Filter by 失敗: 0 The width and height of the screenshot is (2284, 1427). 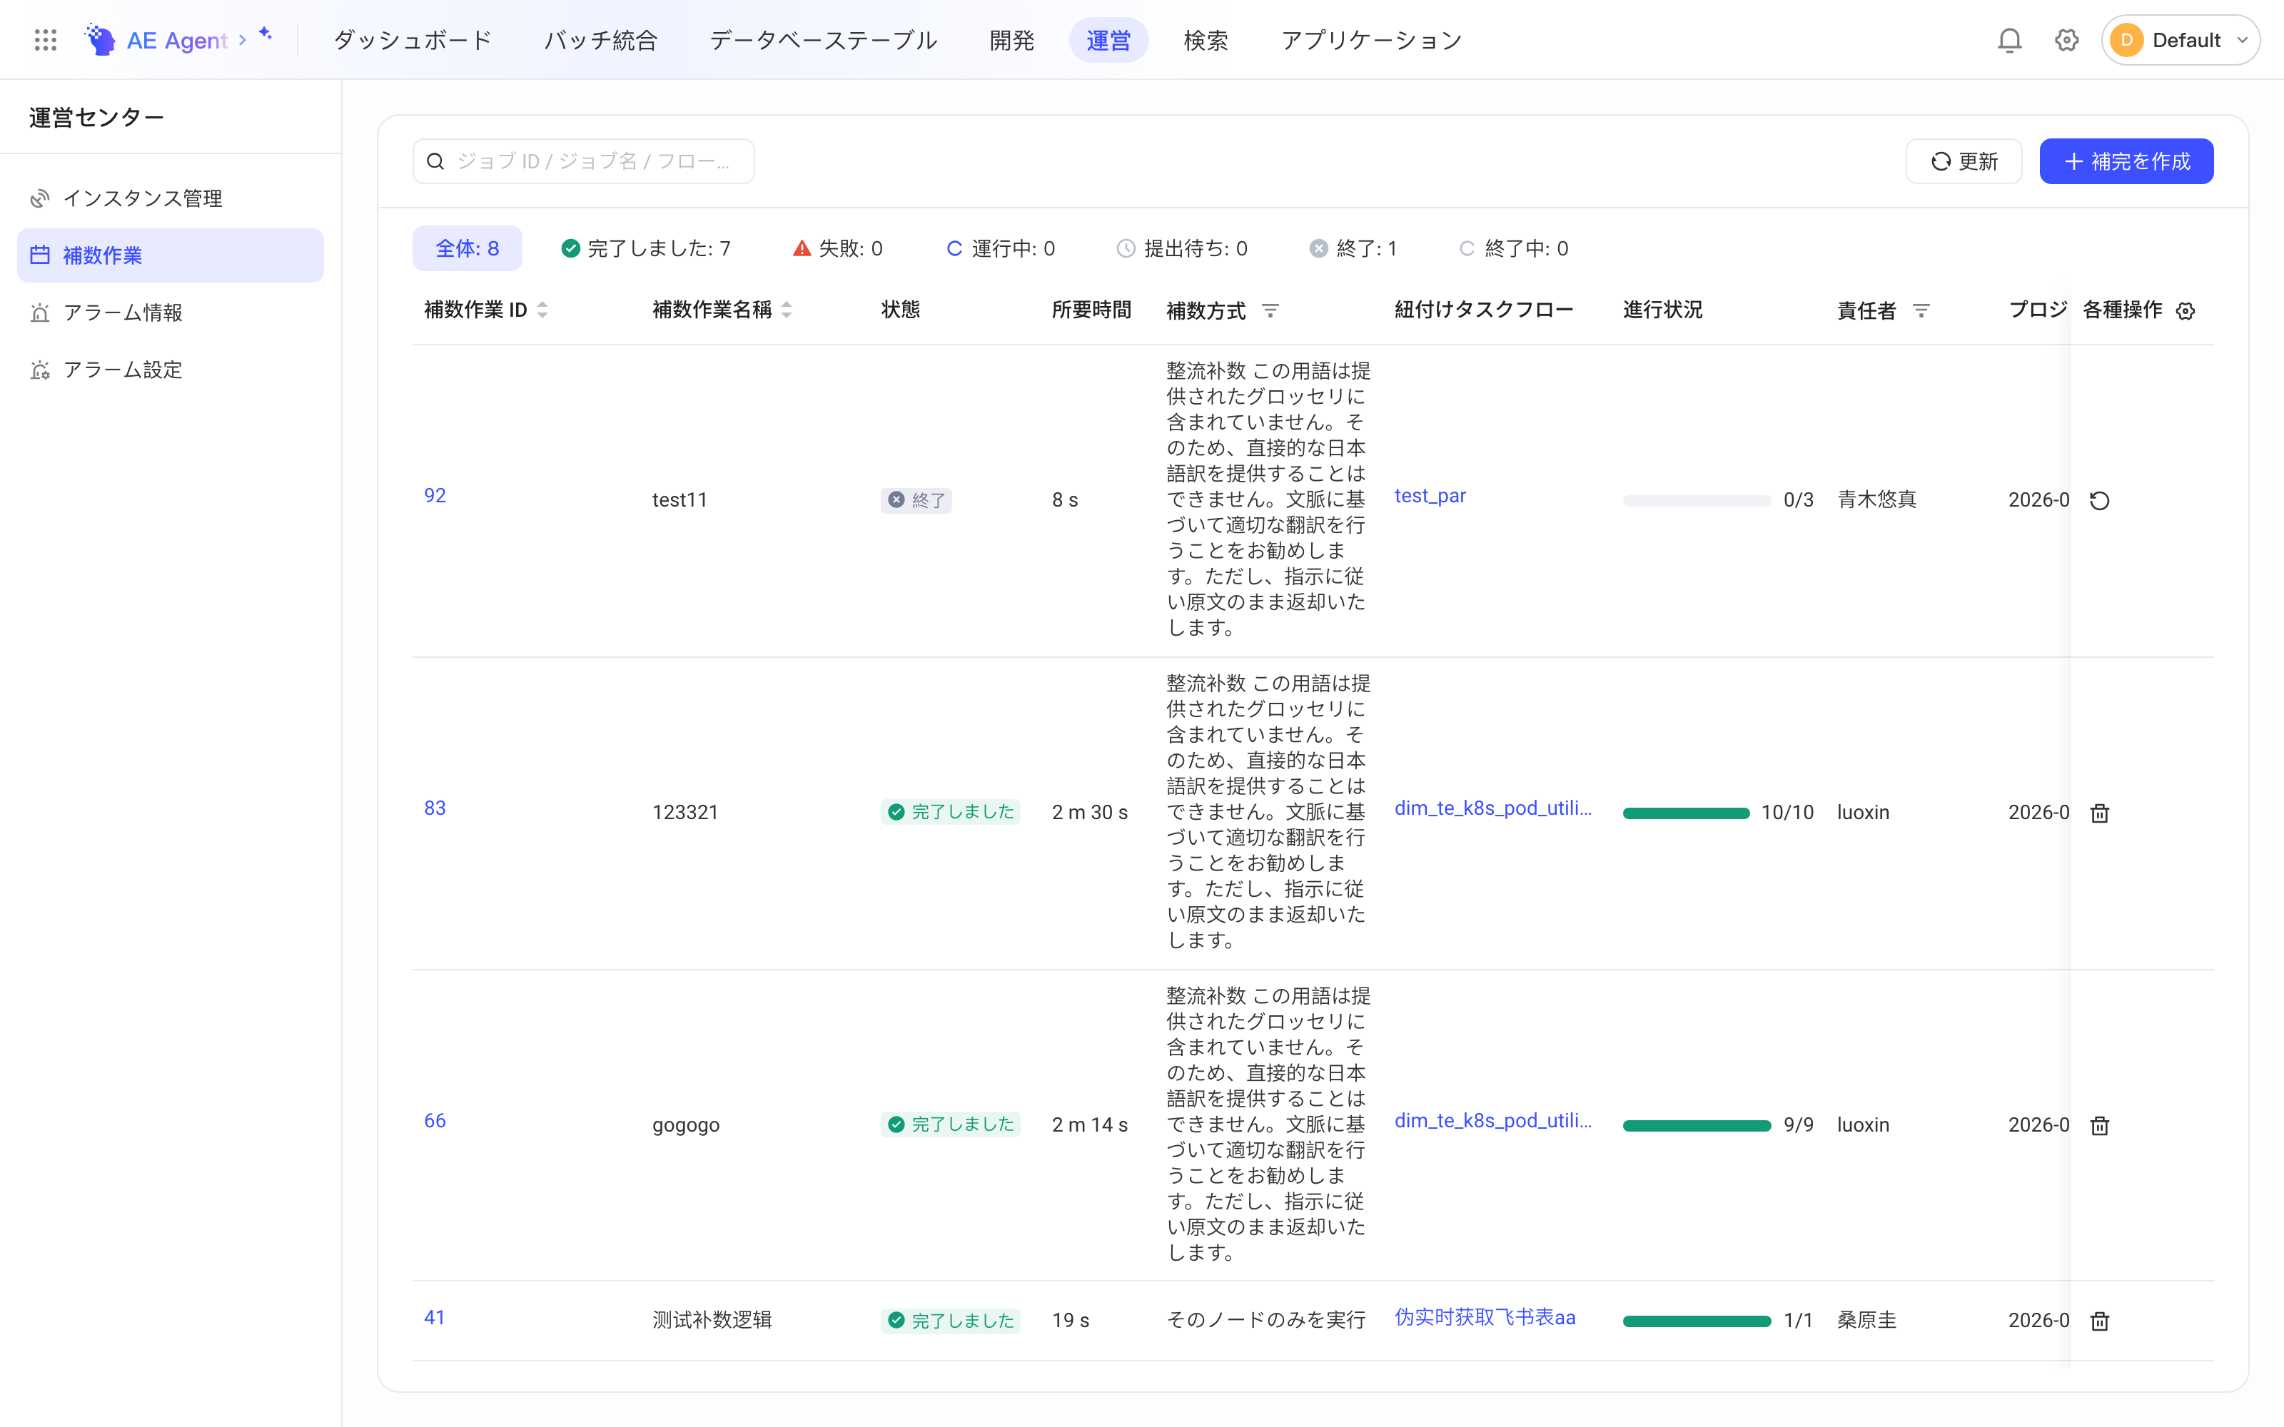[x=838, y=248]
